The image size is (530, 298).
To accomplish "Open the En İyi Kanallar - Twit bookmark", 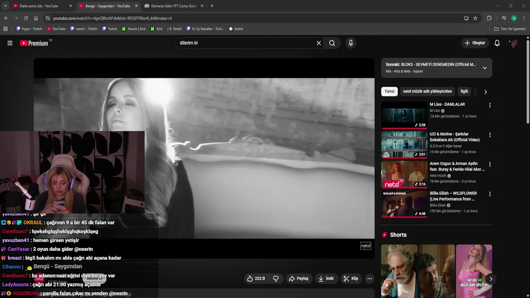I will click(x=205, y=29).
